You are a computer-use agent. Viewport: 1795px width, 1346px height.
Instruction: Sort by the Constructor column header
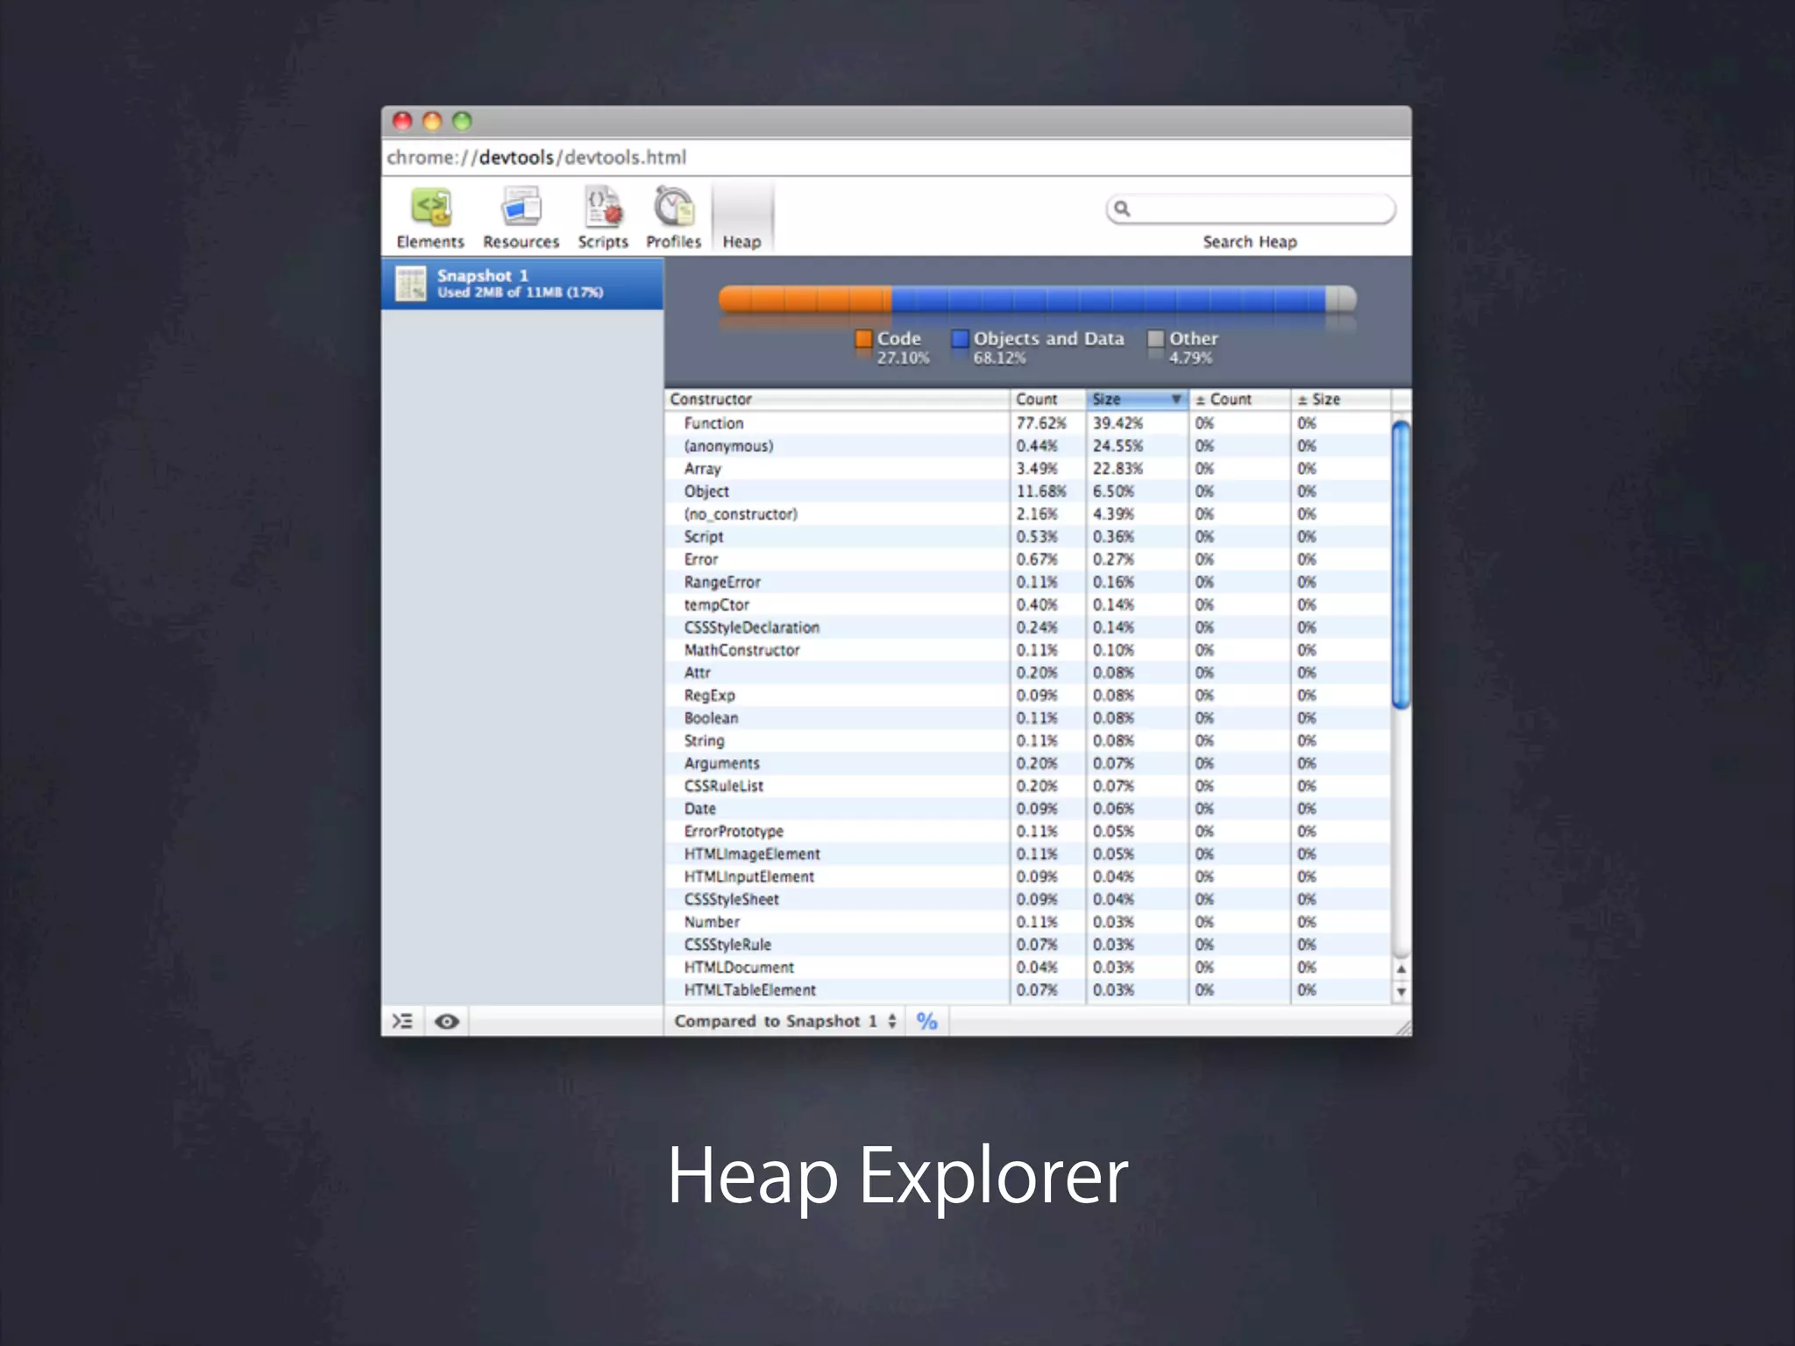pos(837,400)
